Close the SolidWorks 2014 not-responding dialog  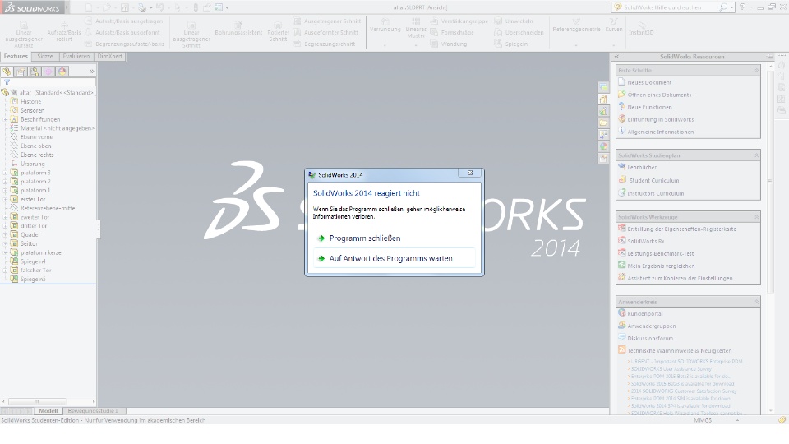point(470,173)
